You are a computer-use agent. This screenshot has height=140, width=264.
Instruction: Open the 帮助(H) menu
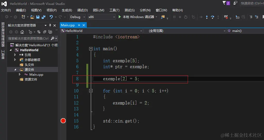[177, 10]
